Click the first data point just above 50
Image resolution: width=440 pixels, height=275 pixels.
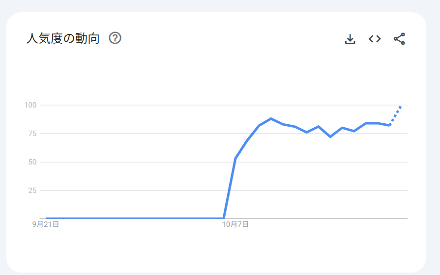tap(236, 158)
